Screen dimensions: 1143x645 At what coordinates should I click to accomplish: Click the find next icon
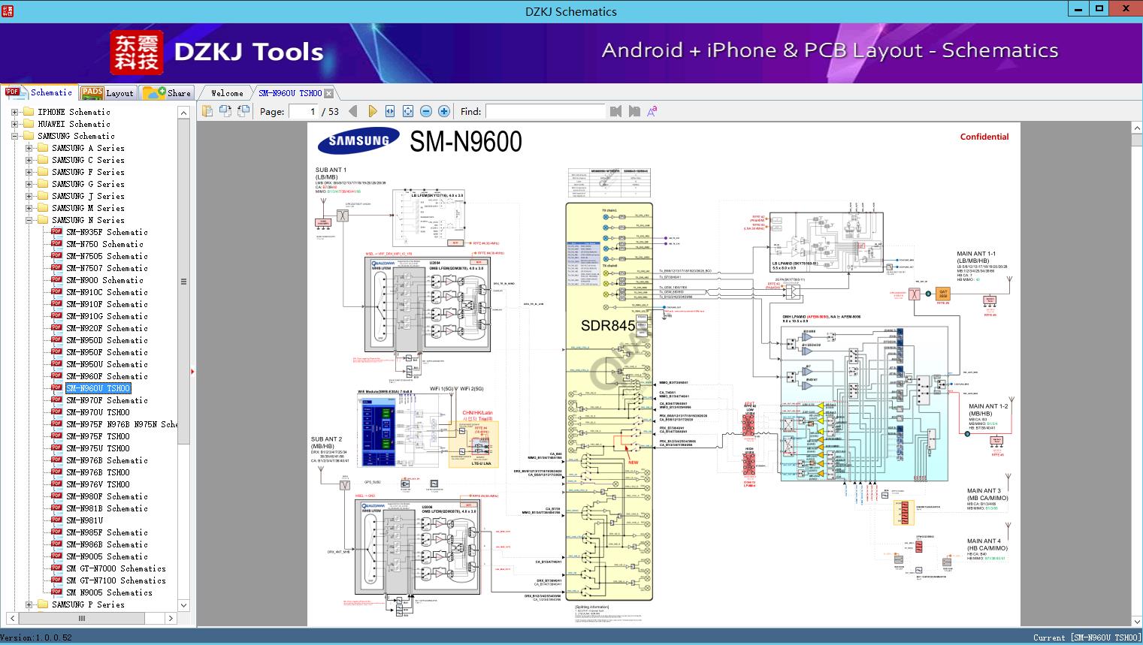pyautogui.click(x=634, y=111)
